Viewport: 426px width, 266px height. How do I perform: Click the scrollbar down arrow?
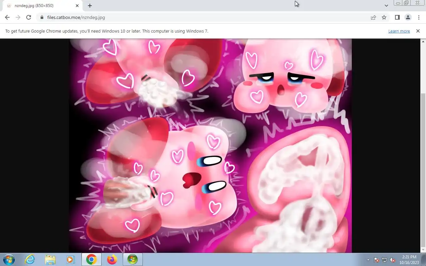pos(423,250)
